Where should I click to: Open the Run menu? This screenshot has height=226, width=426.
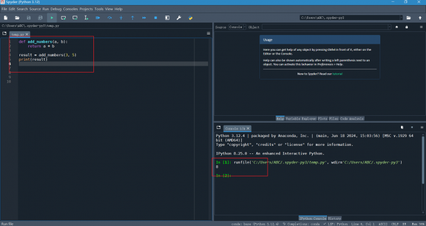45,9
